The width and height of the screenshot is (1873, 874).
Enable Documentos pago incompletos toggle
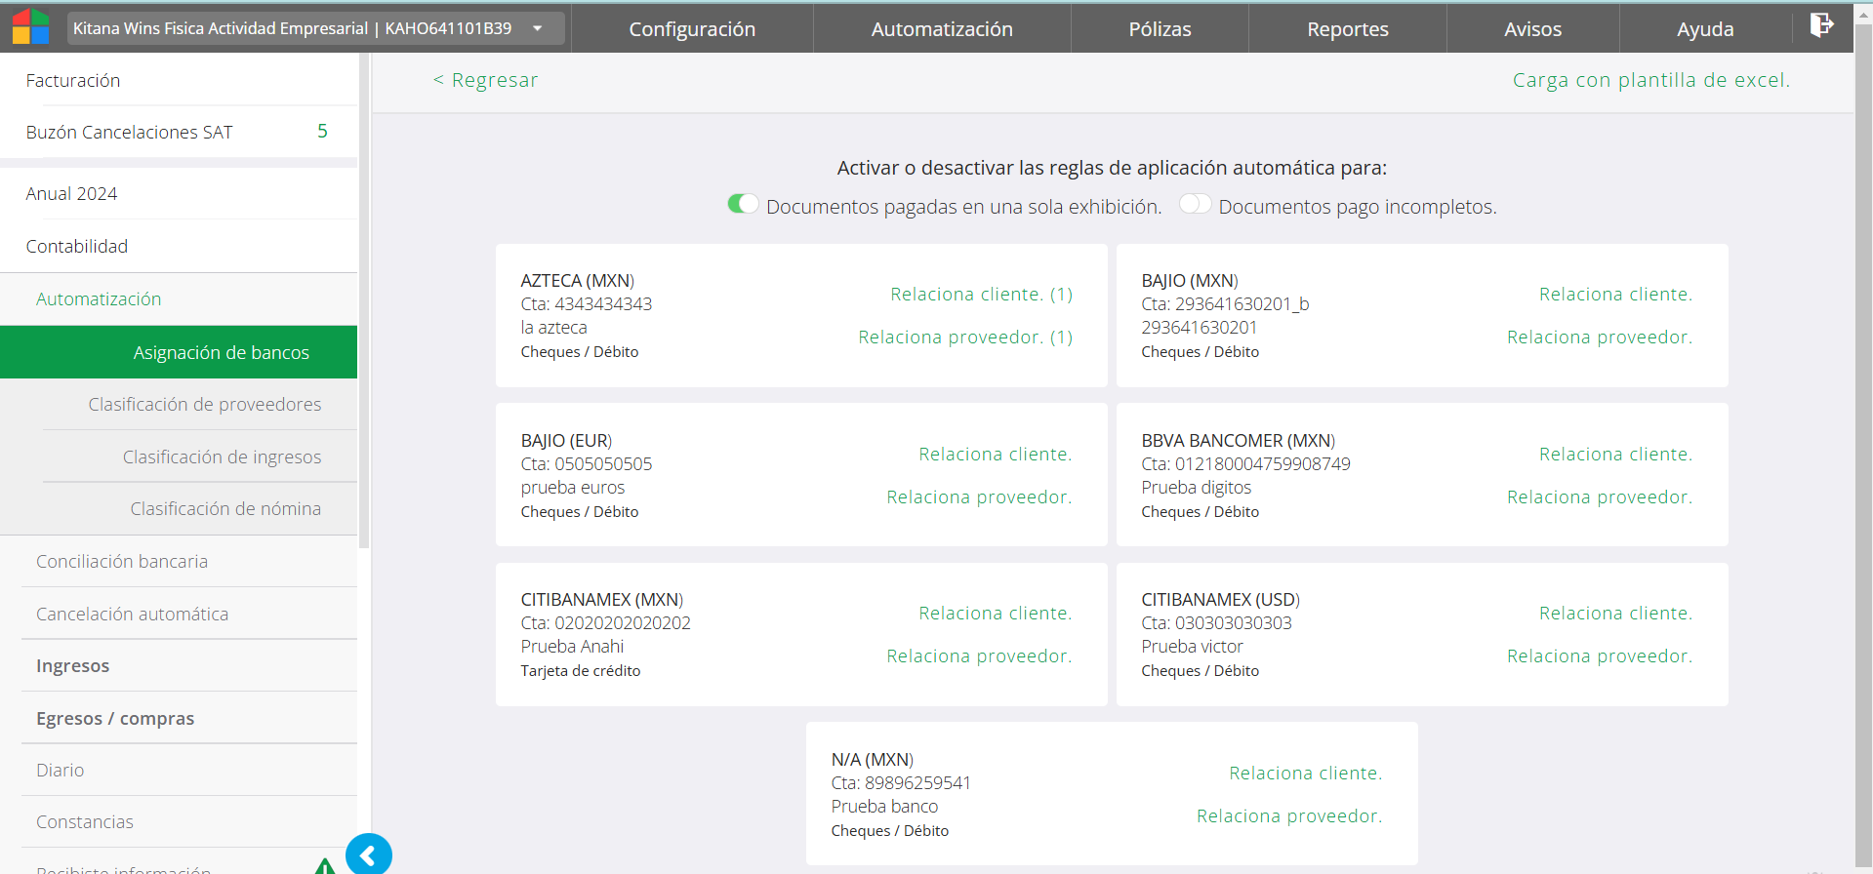(x=1195, y=204)
